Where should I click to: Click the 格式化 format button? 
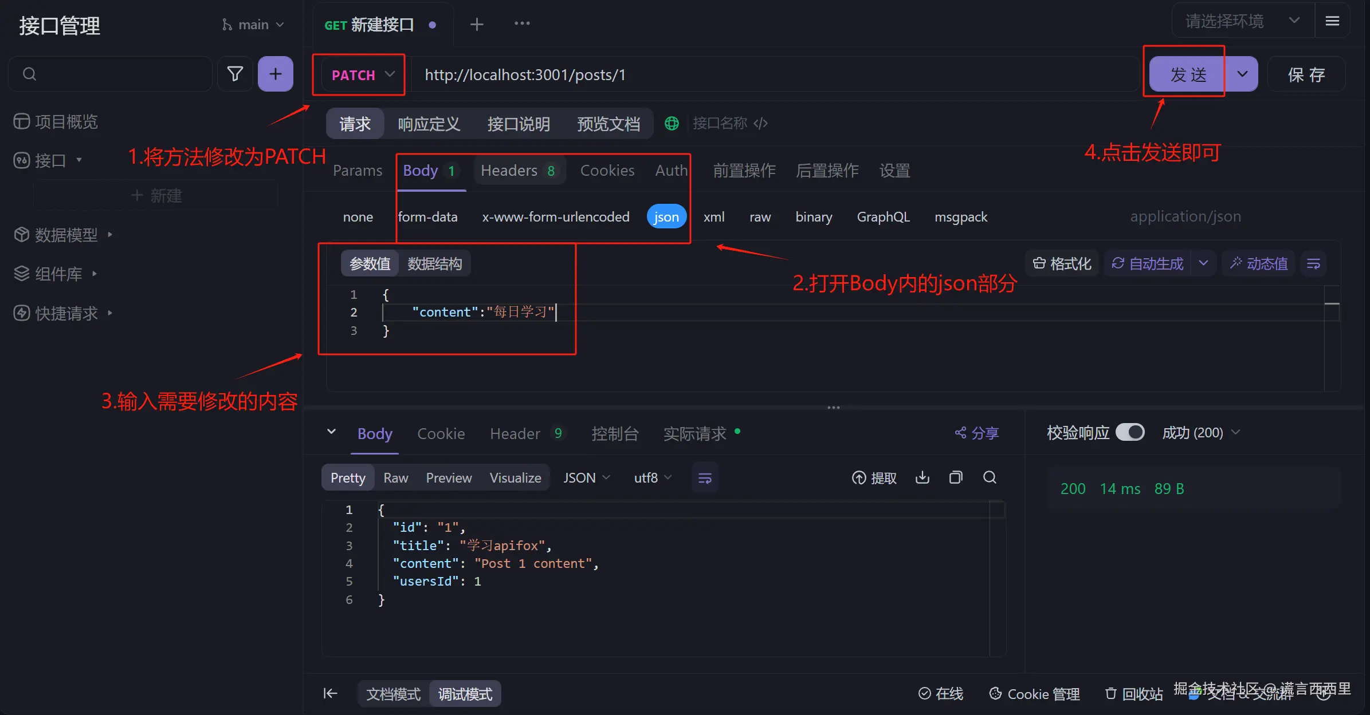[1062, 264]
